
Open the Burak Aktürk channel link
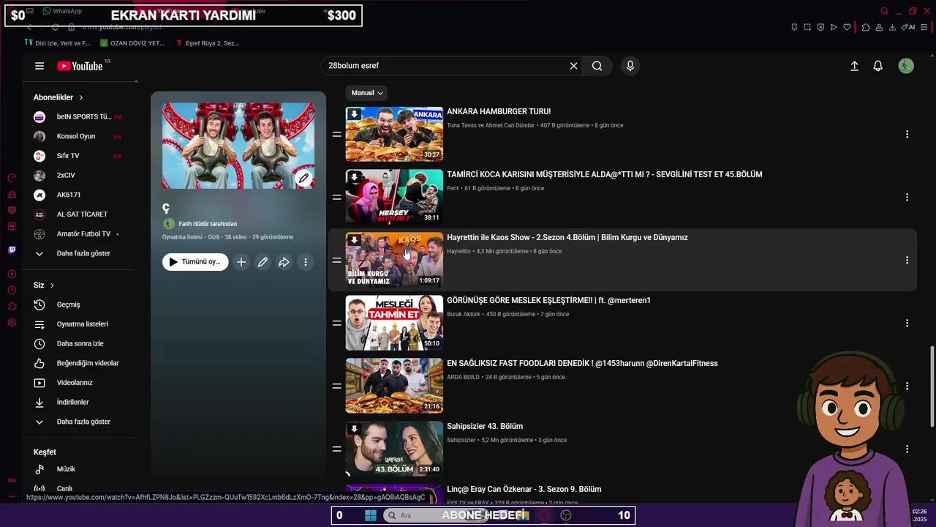coord(464,315)
